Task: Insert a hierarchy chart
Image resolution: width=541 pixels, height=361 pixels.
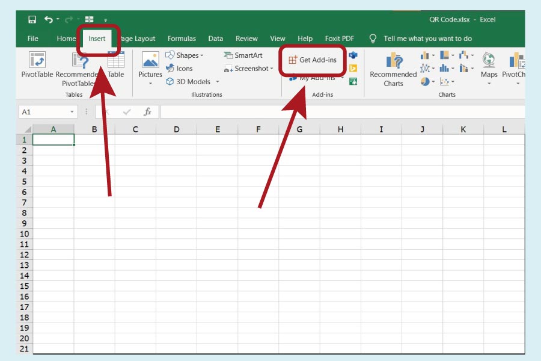Action: click(x=444, y=55)
